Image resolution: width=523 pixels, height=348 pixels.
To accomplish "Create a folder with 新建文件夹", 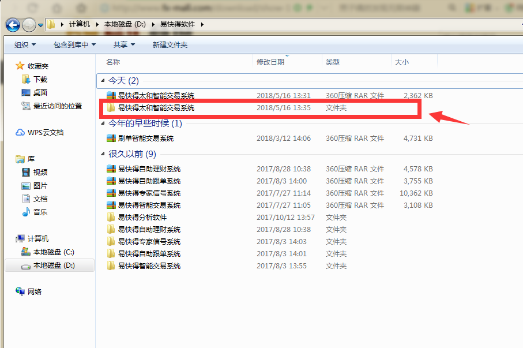I will coord(170,45).
